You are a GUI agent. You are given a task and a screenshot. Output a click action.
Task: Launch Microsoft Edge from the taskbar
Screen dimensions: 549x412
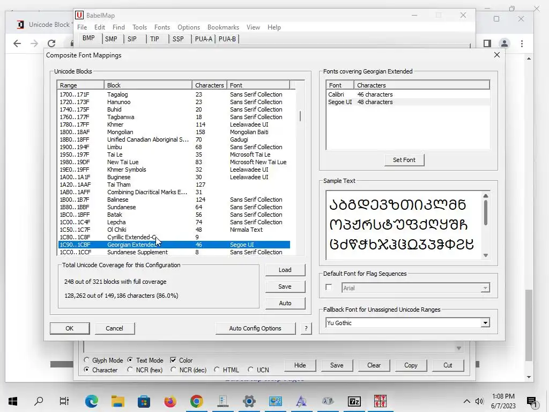tap(91, 401)
